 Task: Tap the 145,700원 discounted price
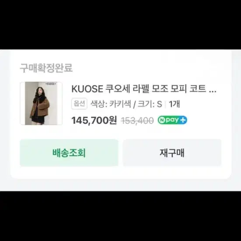tap(94, 120)
